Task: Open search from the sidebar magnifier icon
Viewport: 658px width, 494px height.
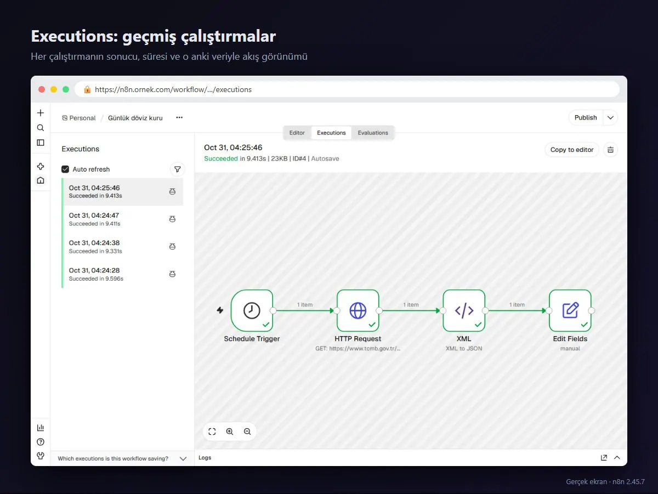Action: pos(40,128)
